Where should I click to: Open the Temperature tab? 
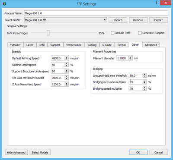click(x=74, y=45)
